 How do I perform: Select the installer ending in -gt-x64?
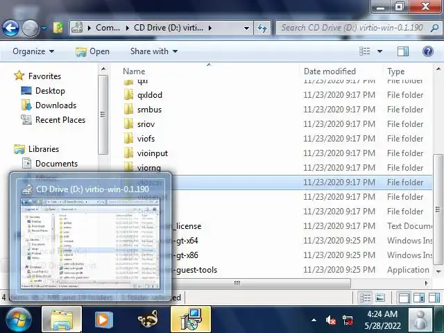185,241
